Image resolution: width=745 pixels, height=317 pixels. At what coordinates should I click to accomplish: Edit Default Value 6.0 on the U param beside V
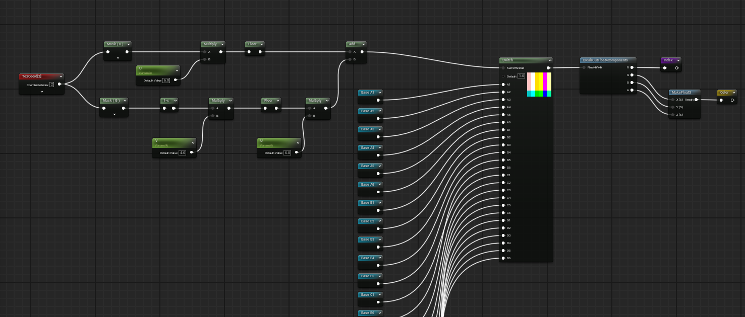coord(288,152)
